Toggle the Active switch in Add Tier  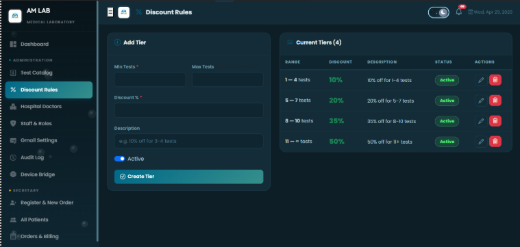click(x=119, y=159)
